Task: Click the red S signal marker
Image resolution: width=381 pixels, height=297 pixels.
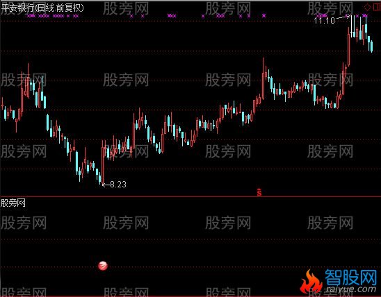Action: tap(259, 192)
